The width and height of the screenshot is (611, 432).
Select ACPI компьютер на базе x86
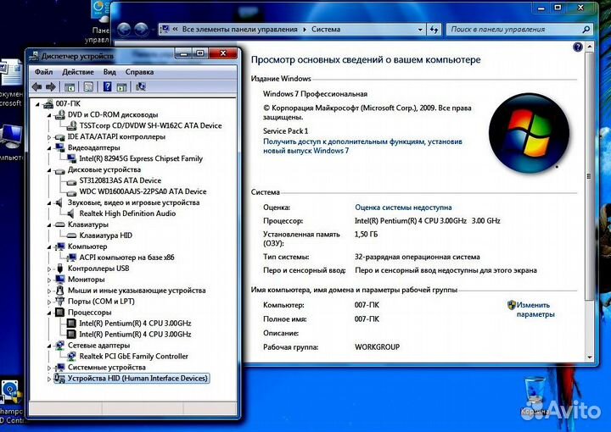126,258
